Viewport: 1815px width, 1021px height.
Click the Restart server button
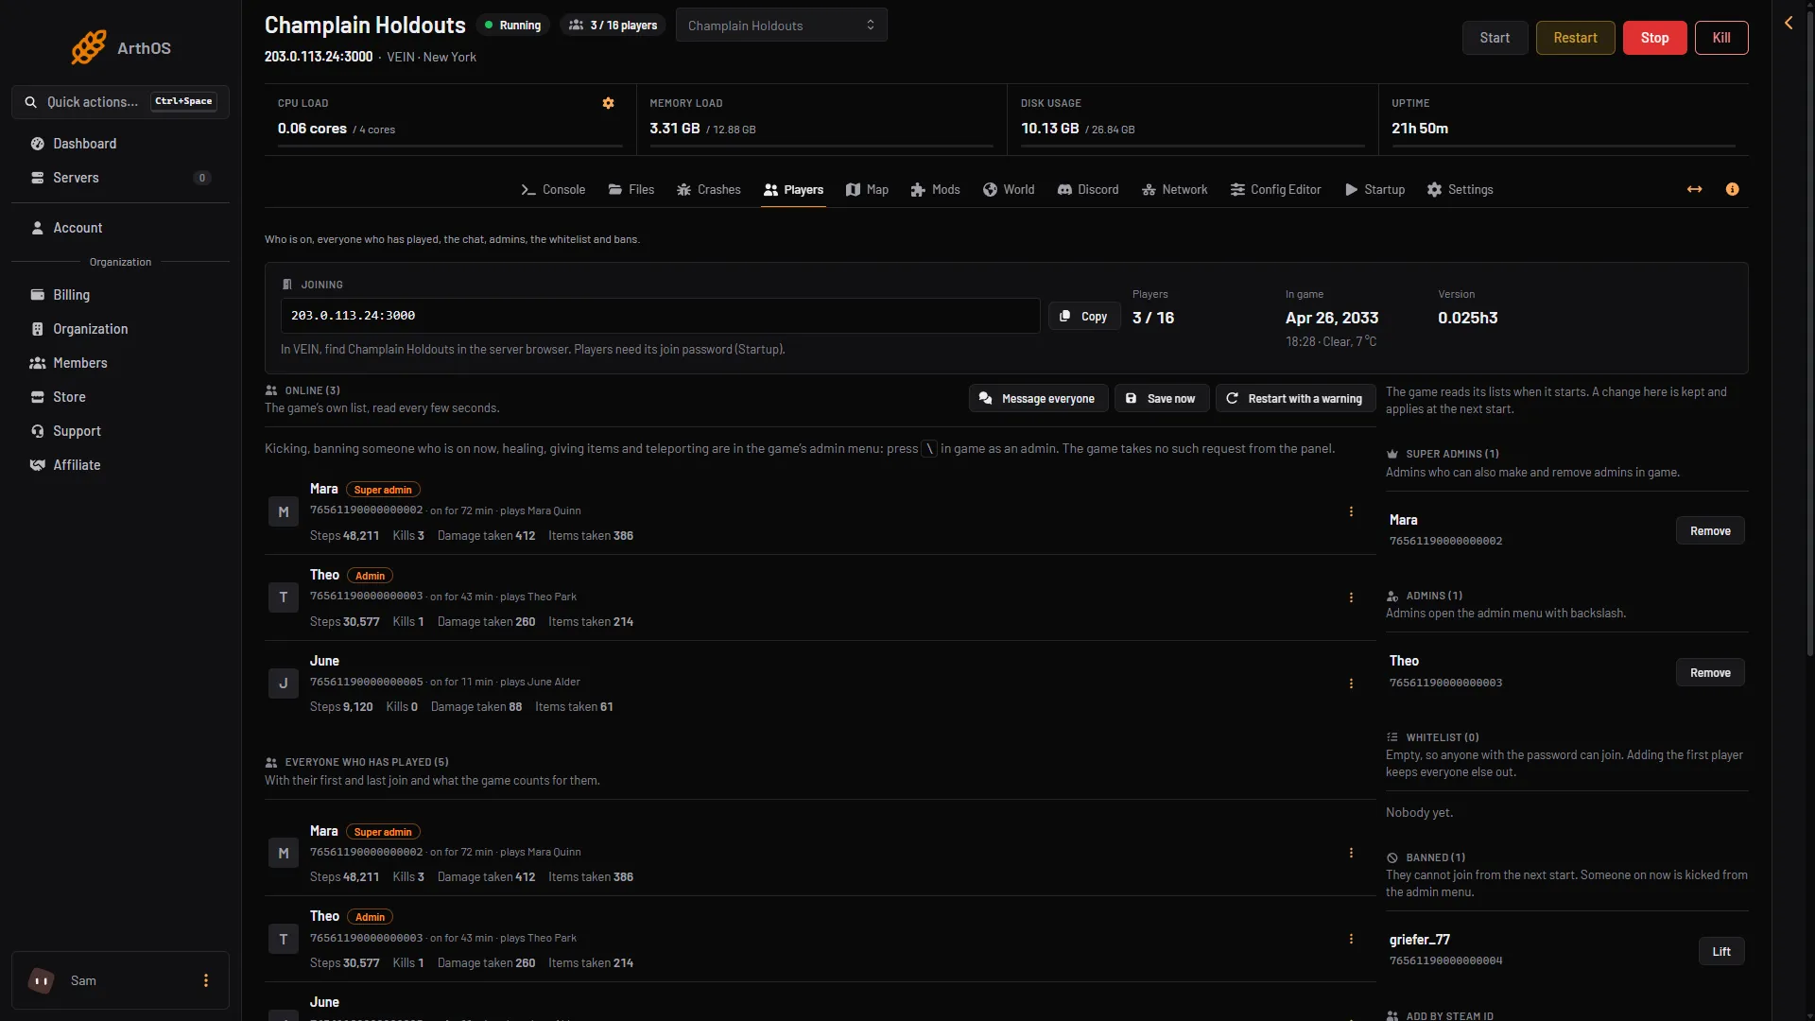1575,38
